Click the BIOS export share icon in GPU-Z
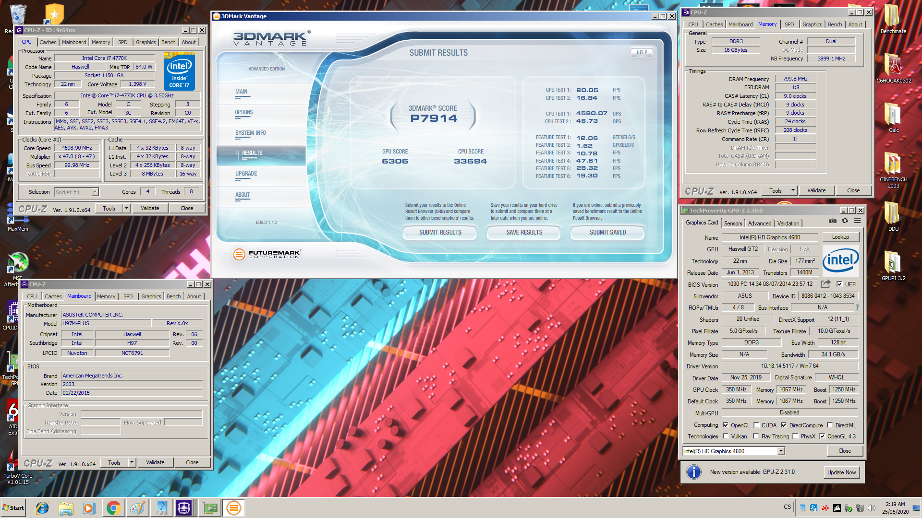 point(825,284)
